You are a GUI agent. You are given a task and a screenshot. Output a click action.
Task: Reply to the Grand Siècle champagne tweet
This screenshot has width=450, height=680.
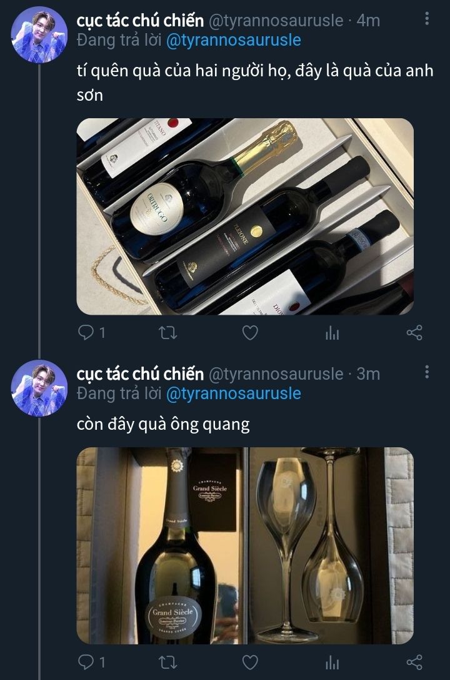[x=86, y=662]
